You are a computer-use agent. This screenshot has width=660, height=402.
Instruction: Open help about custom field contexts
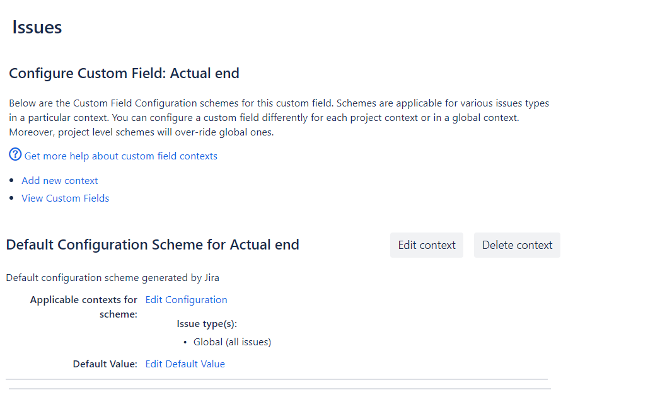point(120,156)
